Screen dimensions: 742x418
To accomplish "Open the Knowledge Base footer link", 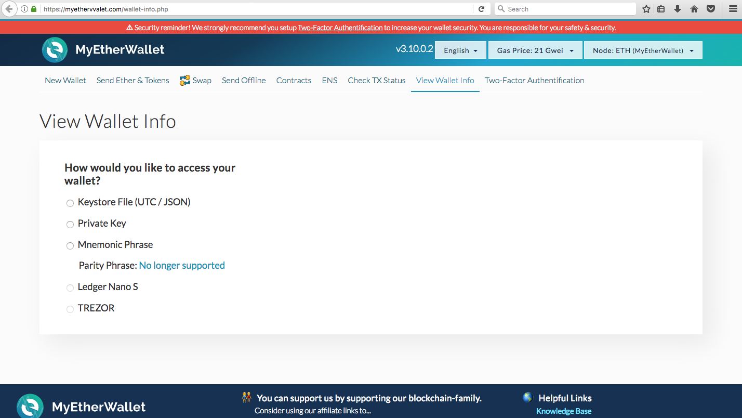I will 564,411.
